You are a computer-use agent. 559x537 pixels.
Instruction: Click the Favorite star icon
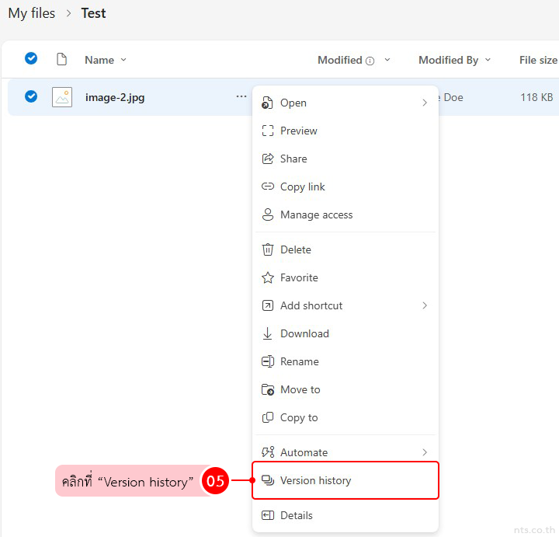click(x=268, y=277)
